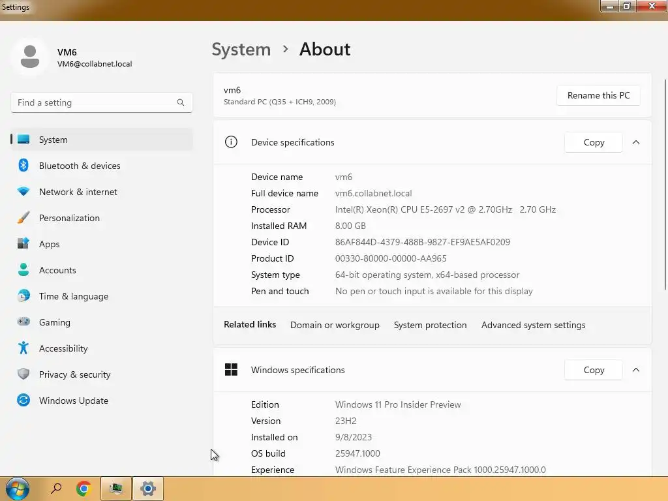Click the Privacy & security shield icon
The height and width of the screenshot is (501, 668).
click(x=23, y=374)
